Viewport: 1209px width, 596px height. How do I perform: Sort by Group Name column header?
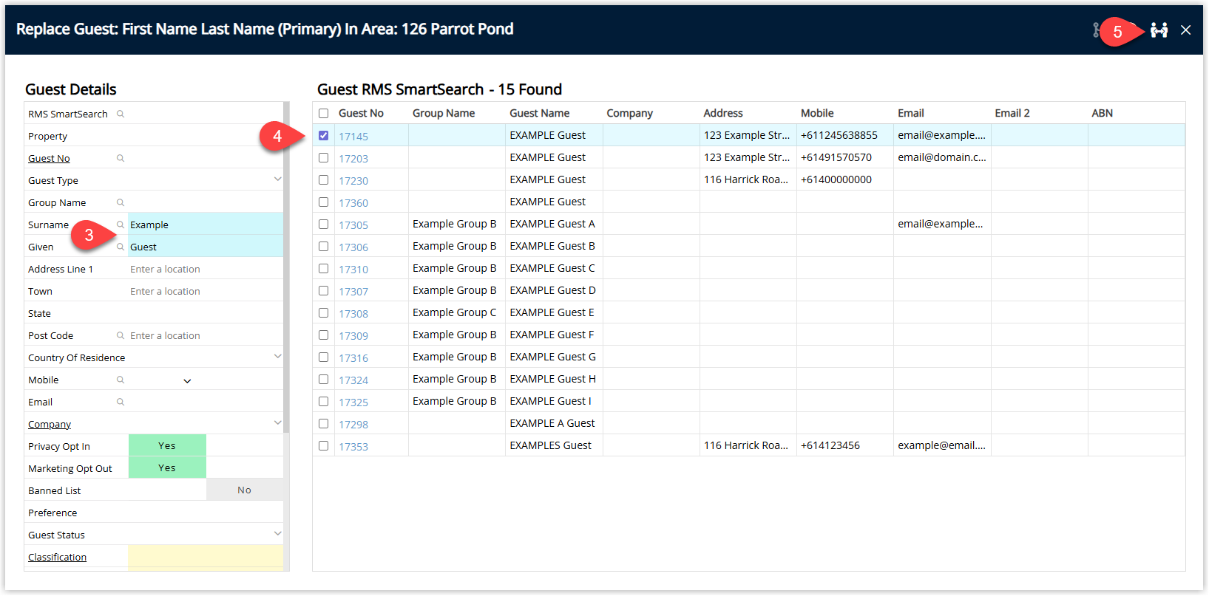click(444, 113)
